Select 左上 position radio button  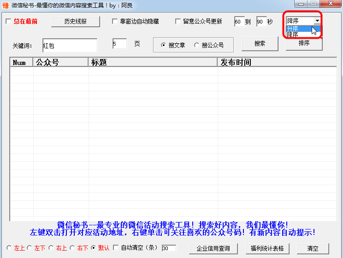tap(9, 248)
